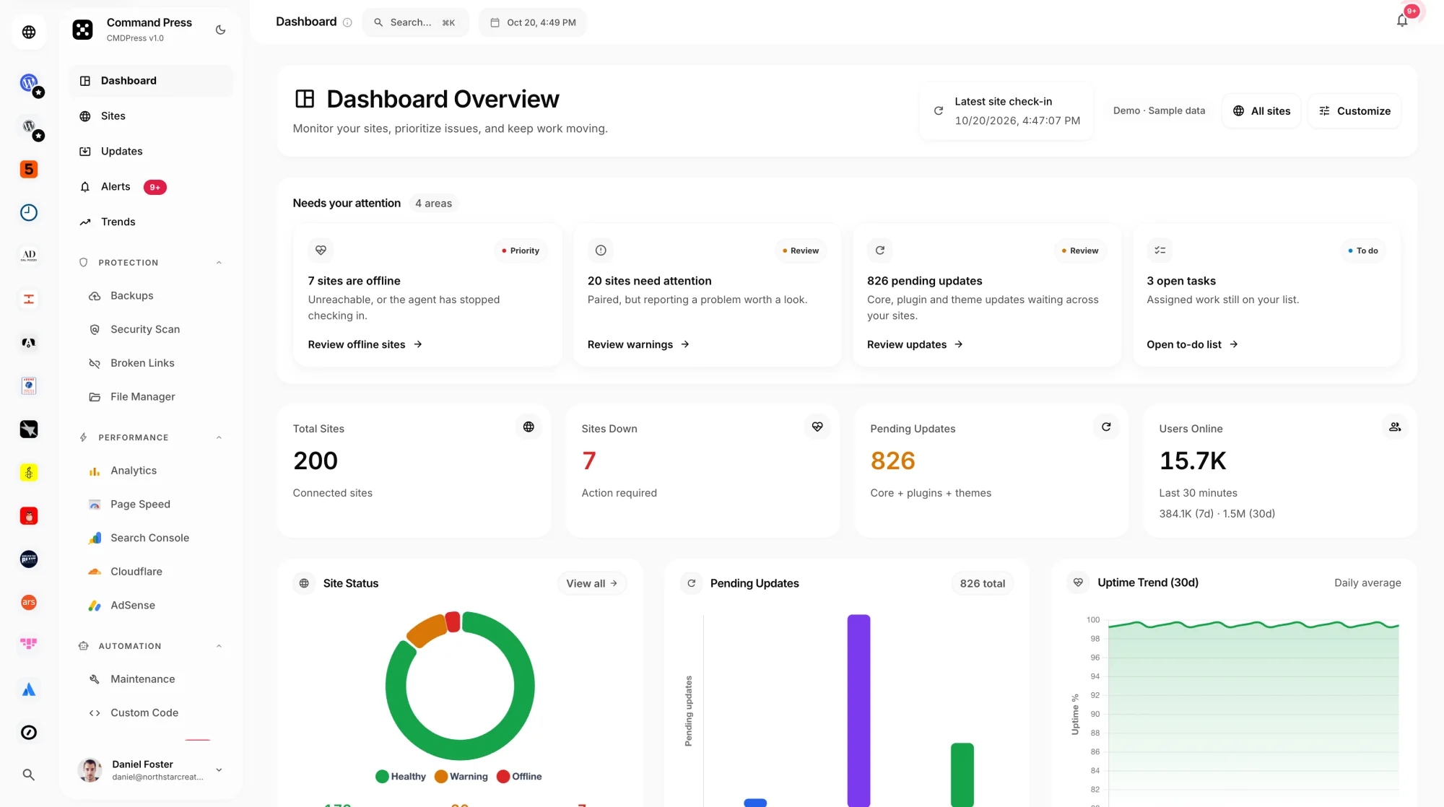Click the info icon beside Dashboard title
Screen dimensions: 1444x807
point(347,22)
